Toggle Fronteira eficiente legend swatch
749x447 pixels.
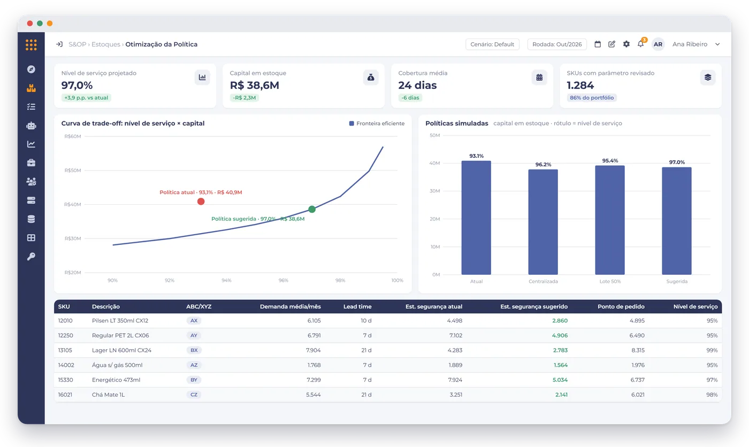pos(351,124)
